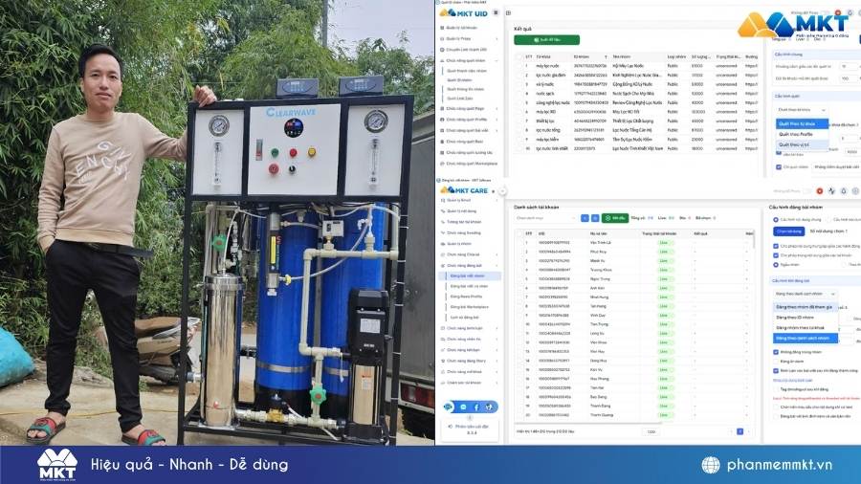
Task: Choose Quét theo vị trí from the dropdown list
Action: (802, 144)
